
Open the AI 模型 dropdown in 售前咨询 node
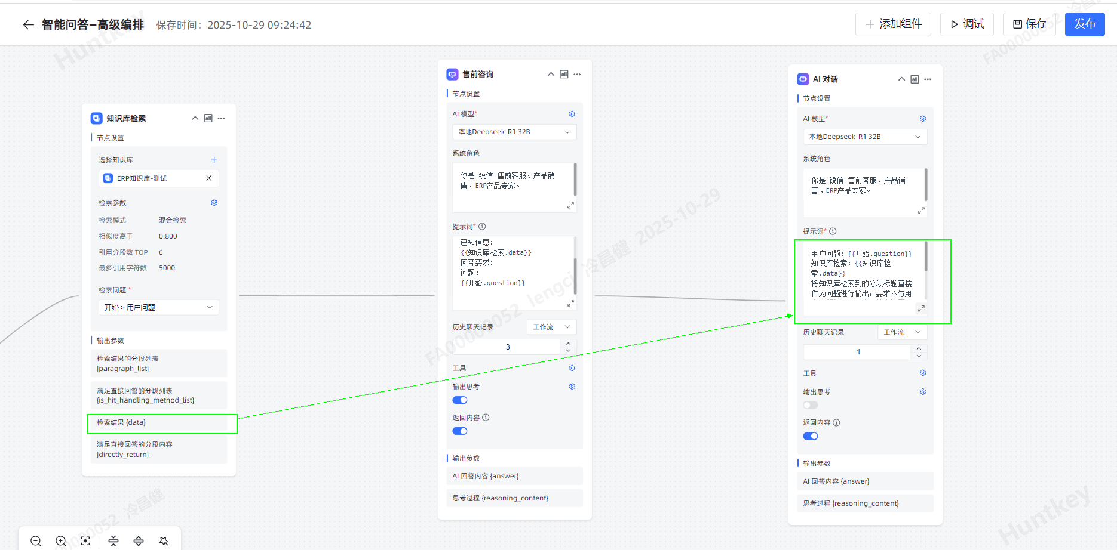514,132
